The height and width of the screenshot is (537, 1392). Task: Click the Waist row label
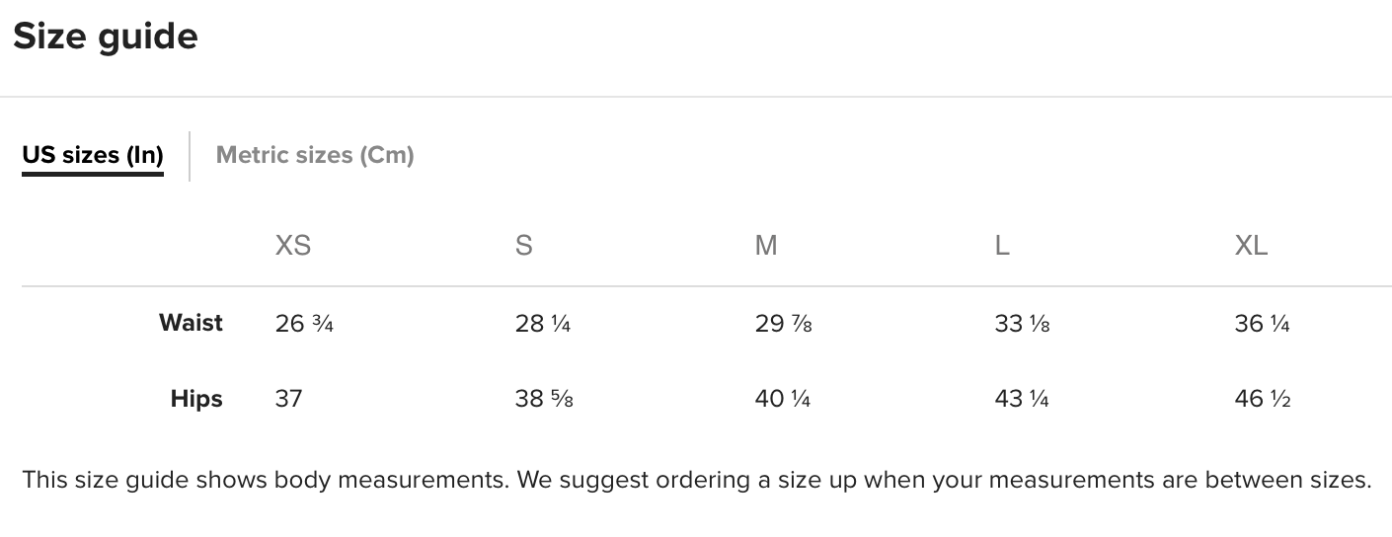191,323
